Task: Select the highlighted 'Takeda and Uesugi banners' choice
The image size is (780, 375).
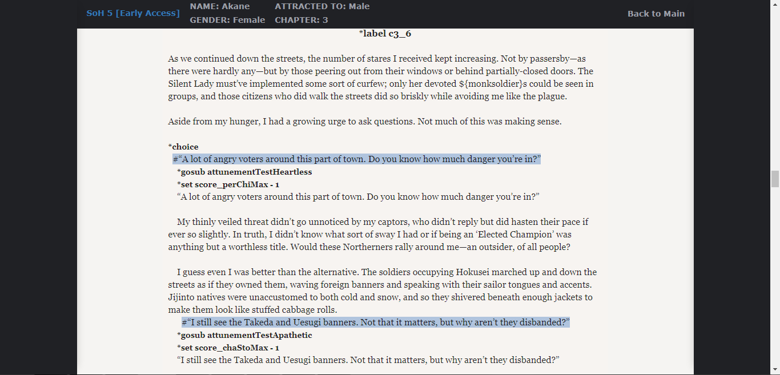Action: click(376, 322)
